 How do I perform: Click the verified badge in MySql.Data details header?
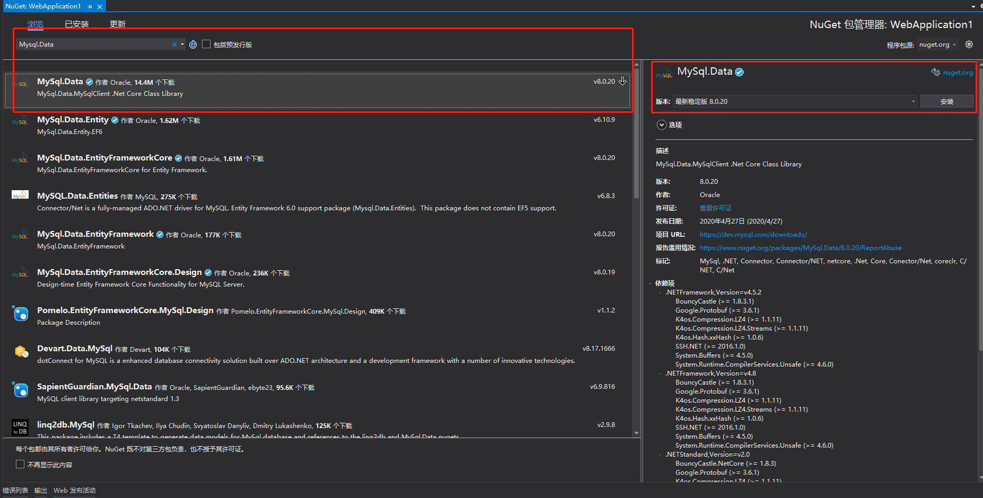click(740, 72)
